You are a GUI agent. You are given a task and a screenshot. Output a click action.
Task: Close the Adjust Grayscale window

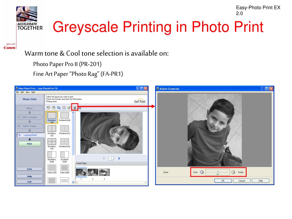point(271,89)
